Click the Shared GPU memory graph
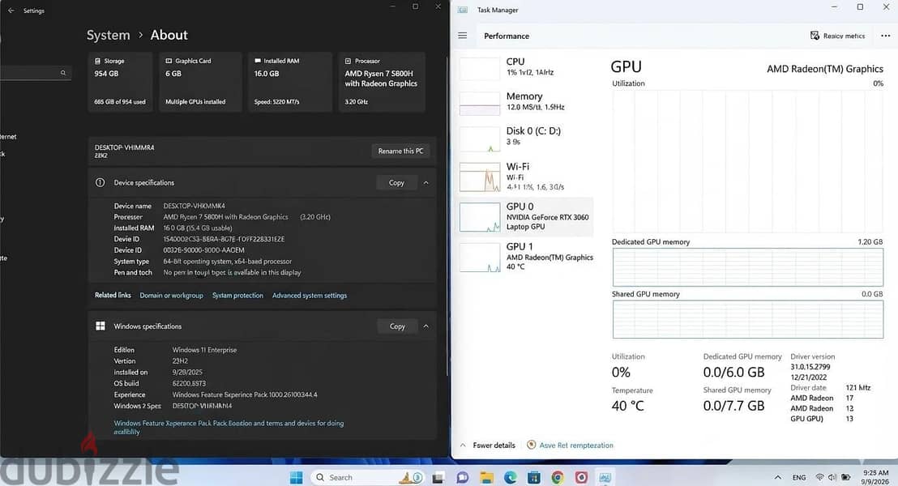This screenshot has height=486, width=898. [x=747, y=319]
